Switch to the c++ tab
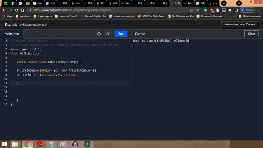Viewport: 263px width, 148px height. click(213, 3)
